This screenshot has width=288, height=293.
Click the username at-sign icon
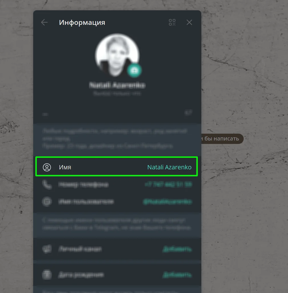[47, 202]
